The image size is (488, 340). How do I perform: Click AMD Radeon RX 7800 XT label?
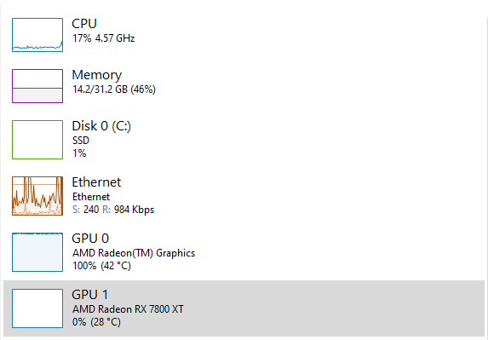pyautogui.click(x=128, y=309)
